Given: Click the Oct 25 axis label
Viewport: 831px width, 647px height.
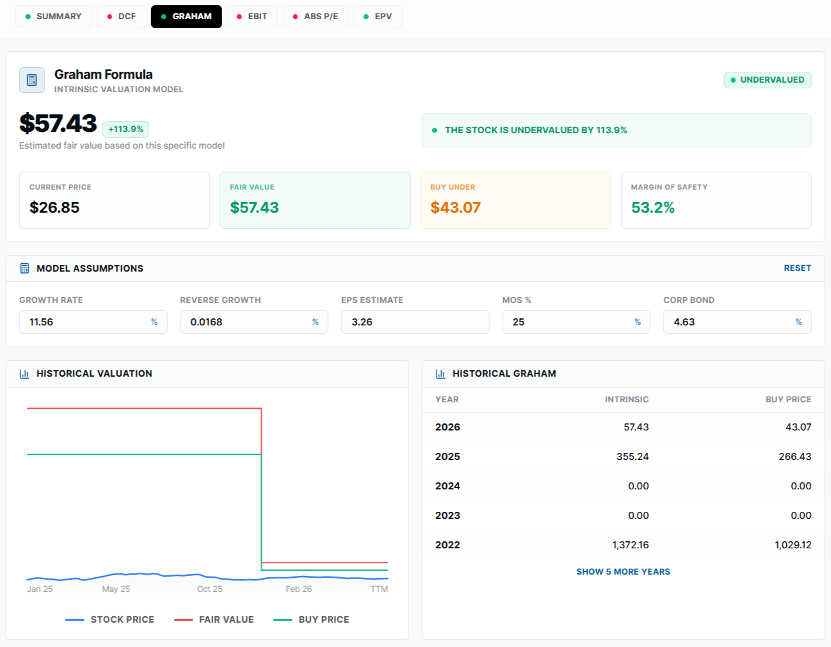Looking at the screenshot, I should 210,589.
